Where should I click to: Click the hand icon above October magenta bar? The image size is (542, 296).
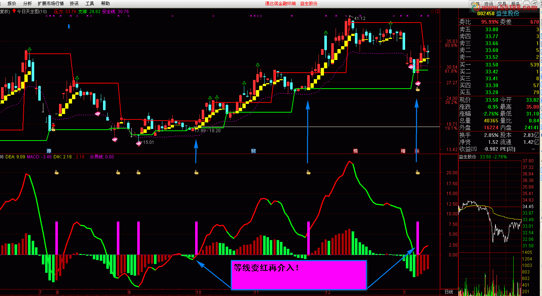tap(197, 172)
